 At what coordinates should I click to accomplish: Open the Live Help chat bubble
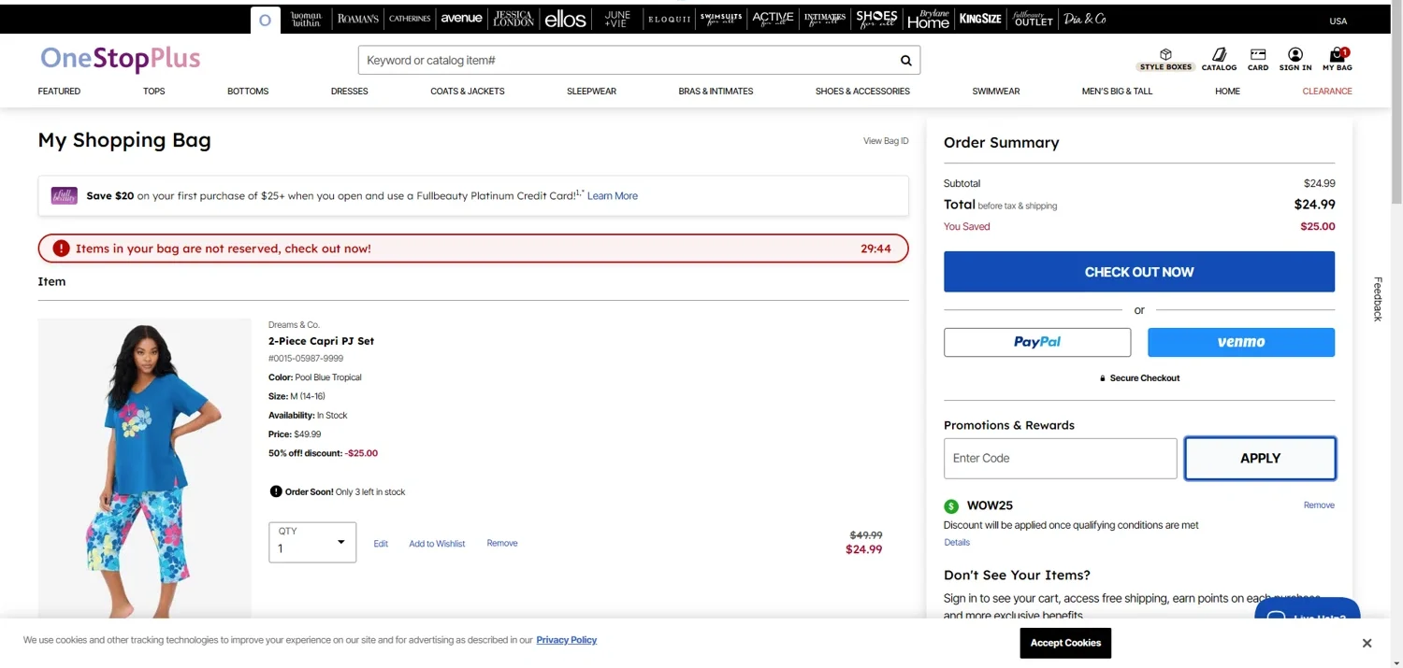(1308, 609)
